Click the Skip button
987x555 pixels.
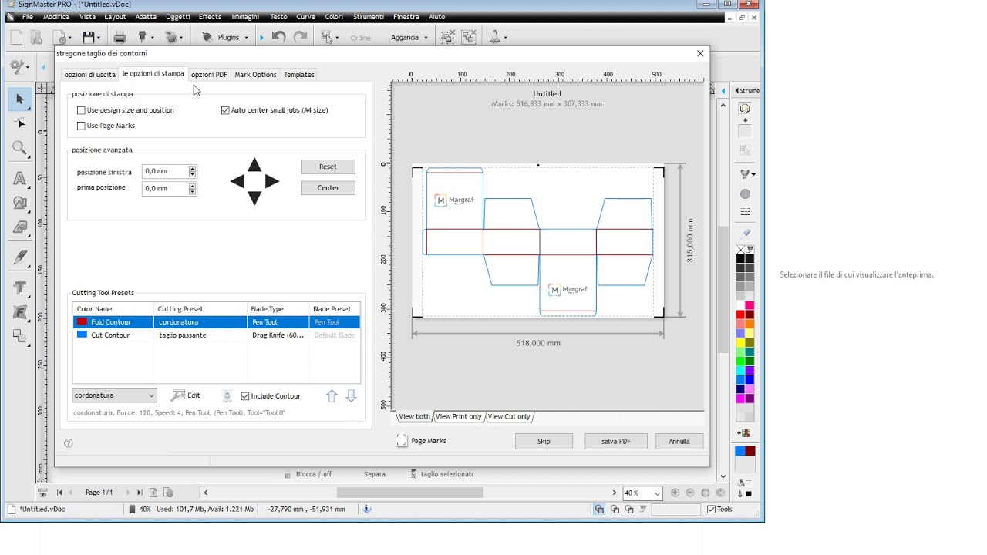[544, 442]
